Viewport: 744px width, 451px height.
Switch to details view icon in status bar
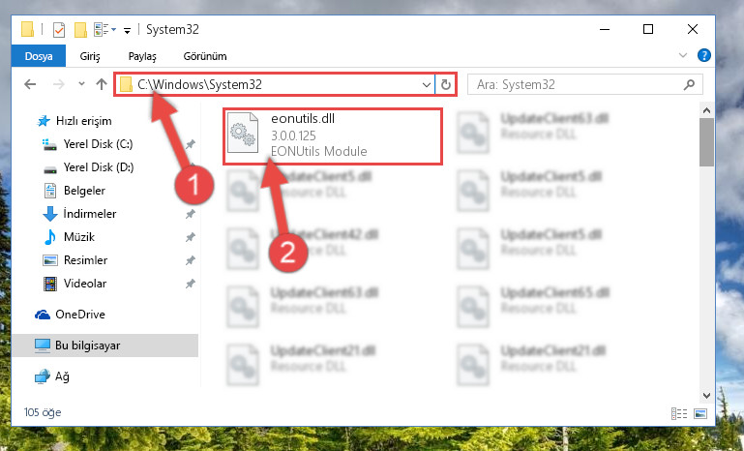point(679,413)
